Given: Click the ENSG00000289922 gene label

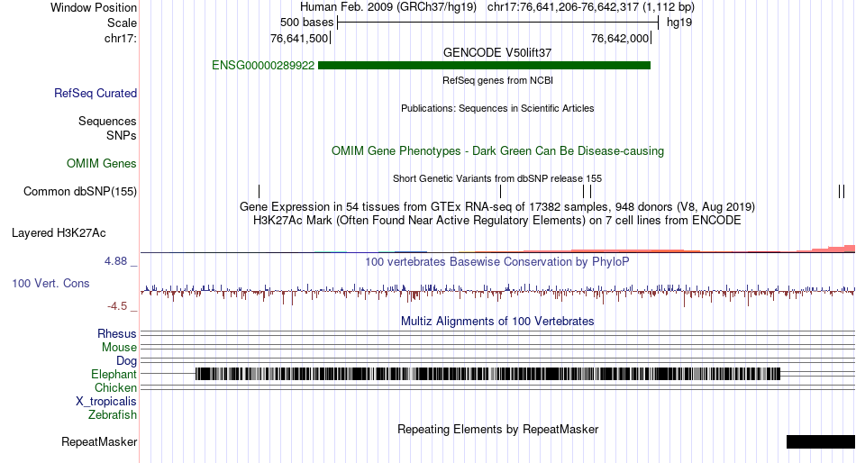Looking at the screenshot, I should tap(263, 66).
